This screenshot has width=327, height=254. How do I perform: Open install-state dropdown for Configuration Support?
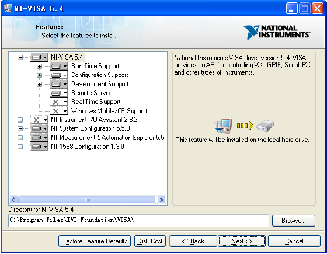(x=59, y=75)
